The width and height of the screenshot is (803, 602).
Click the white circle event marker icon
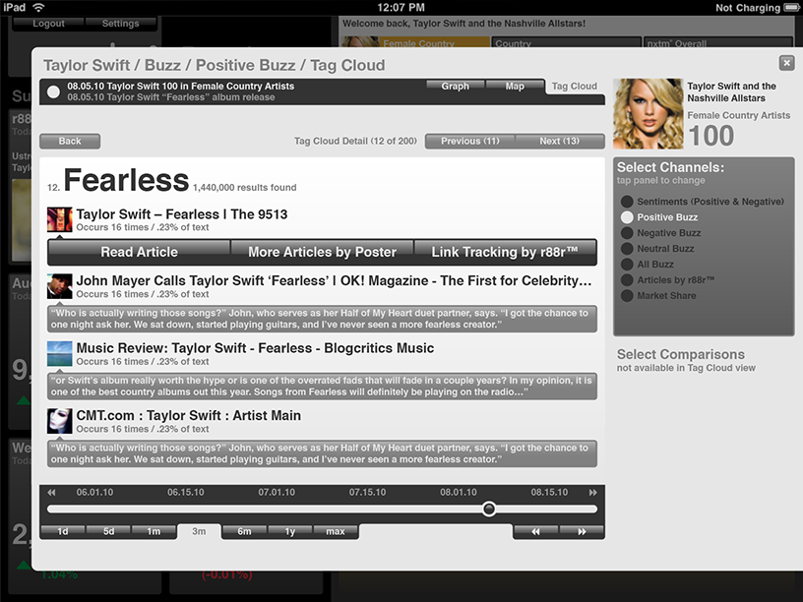53,91
